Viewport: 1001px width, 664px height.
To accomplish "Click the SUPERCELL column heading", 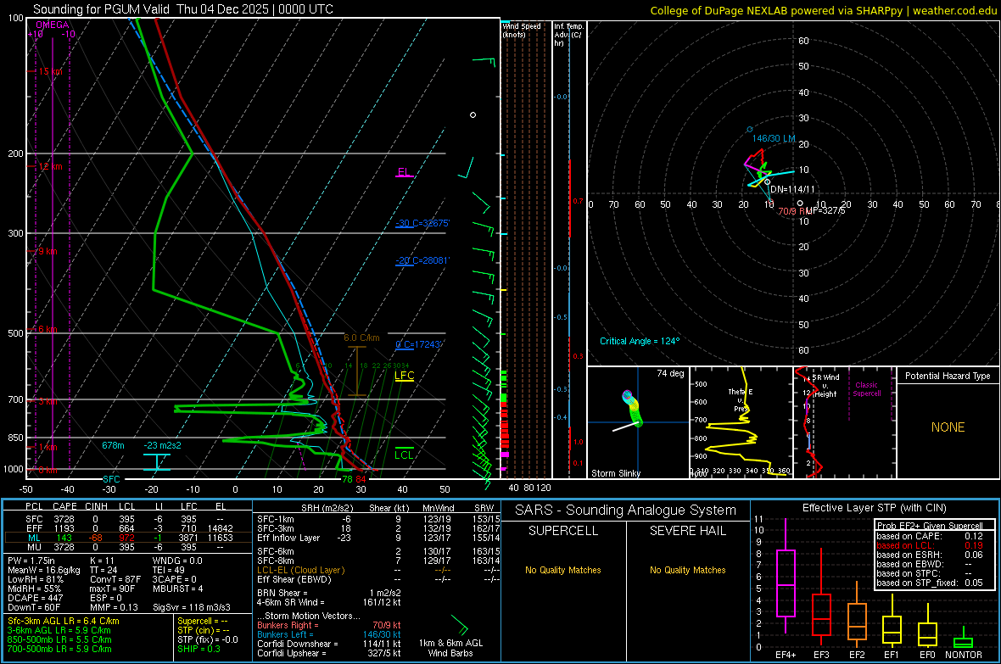I will [x=563, y=531].
